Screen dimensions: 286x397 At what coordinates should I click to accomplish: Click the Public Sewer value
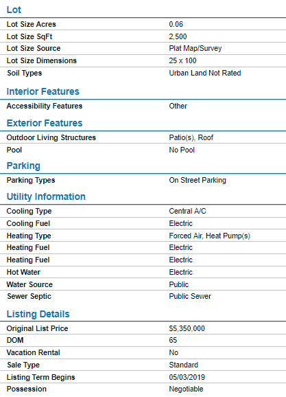(x=190, y=297)
